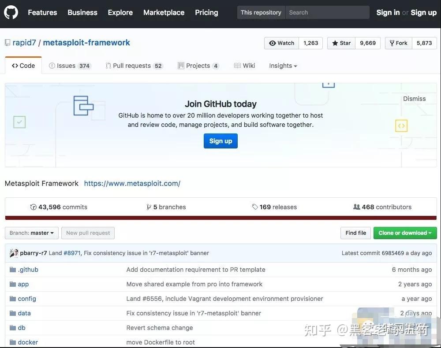The image size is (441, 348).
Task: Switch to the Projects tab
Action: click(198, 66)
